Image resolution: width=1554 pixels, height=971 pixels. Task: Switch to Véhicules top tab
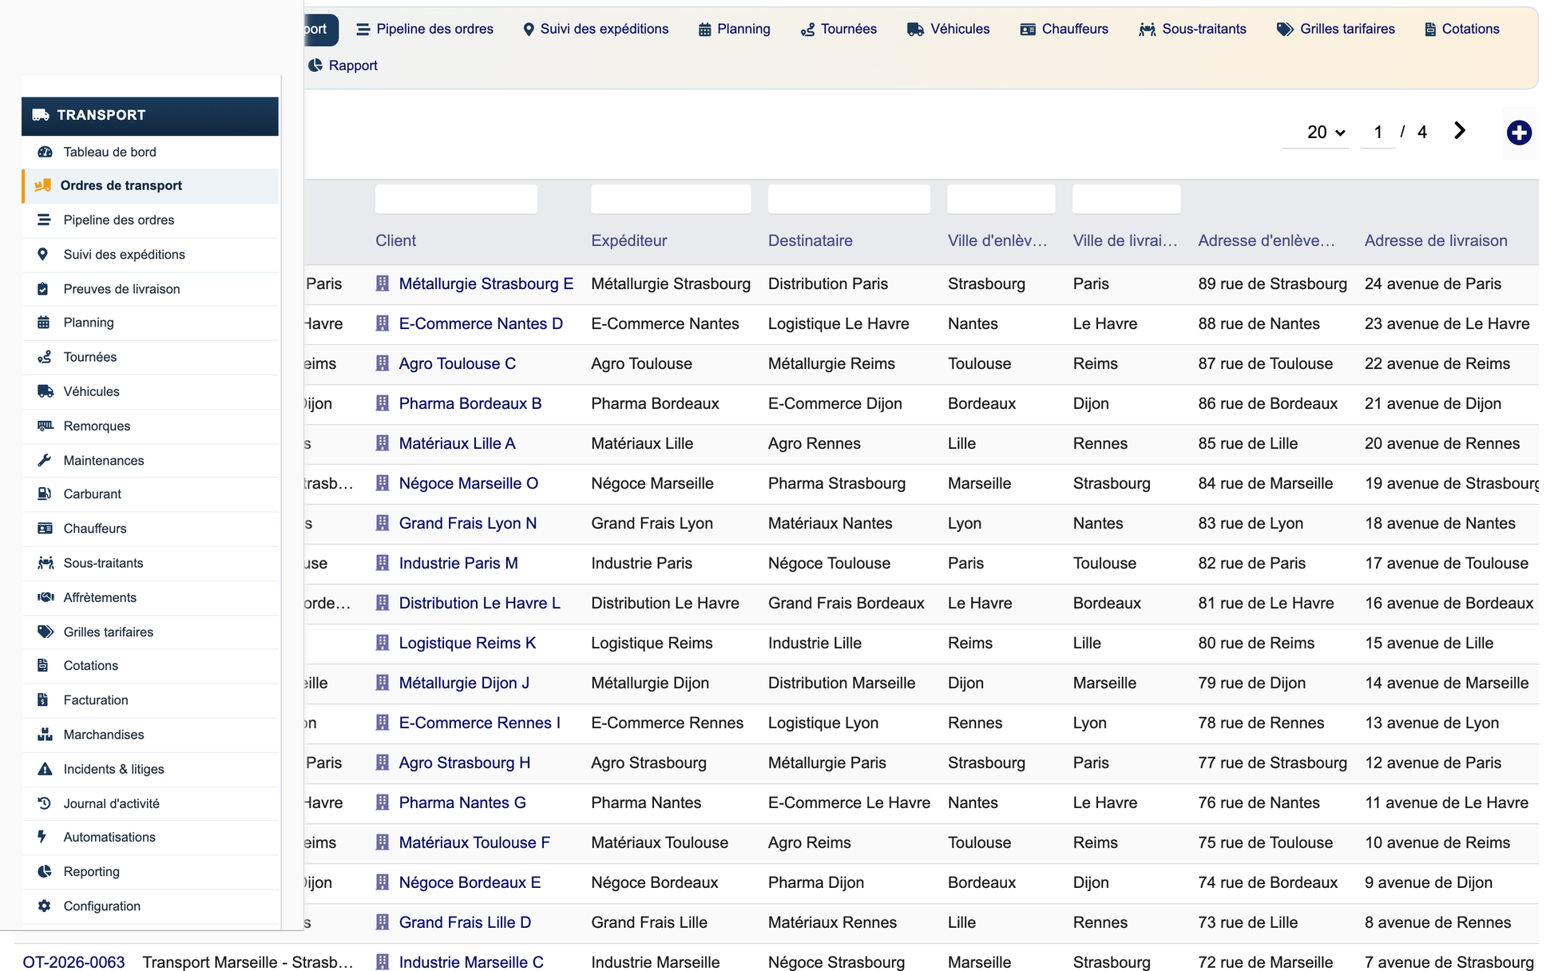pyautogui.click(x=949, y=29)
